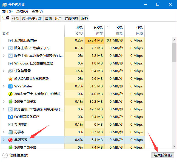Switch to the 详细信息 tab
Screen dimensions: 177x162
(72, 18)
